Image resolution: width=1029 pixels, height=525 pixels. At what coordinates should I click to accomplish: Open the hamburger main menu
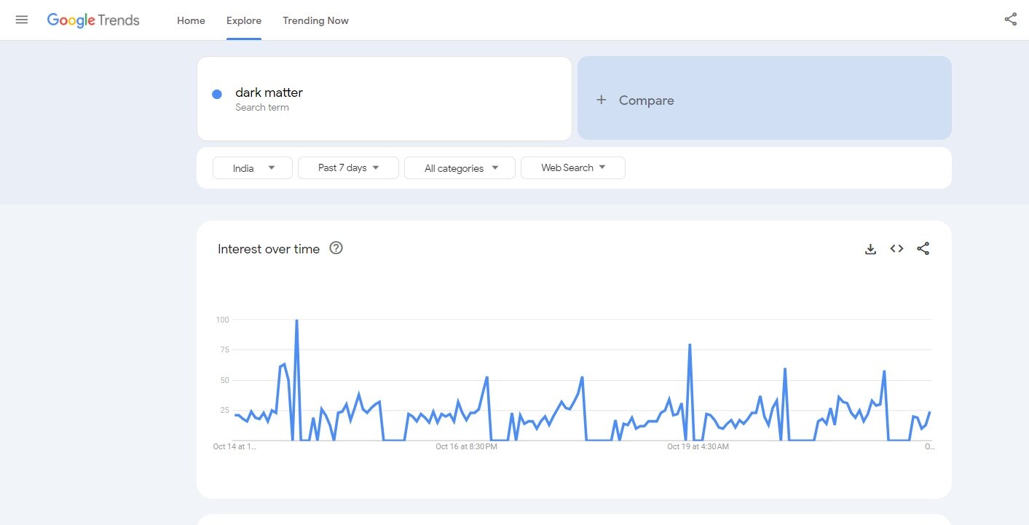tap(22, 20)
